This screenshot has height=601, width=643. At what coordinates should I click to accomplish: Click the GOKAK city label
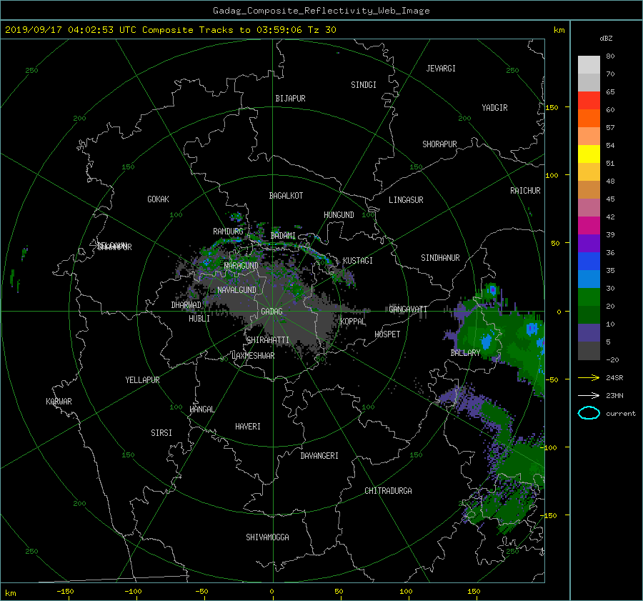159,199
